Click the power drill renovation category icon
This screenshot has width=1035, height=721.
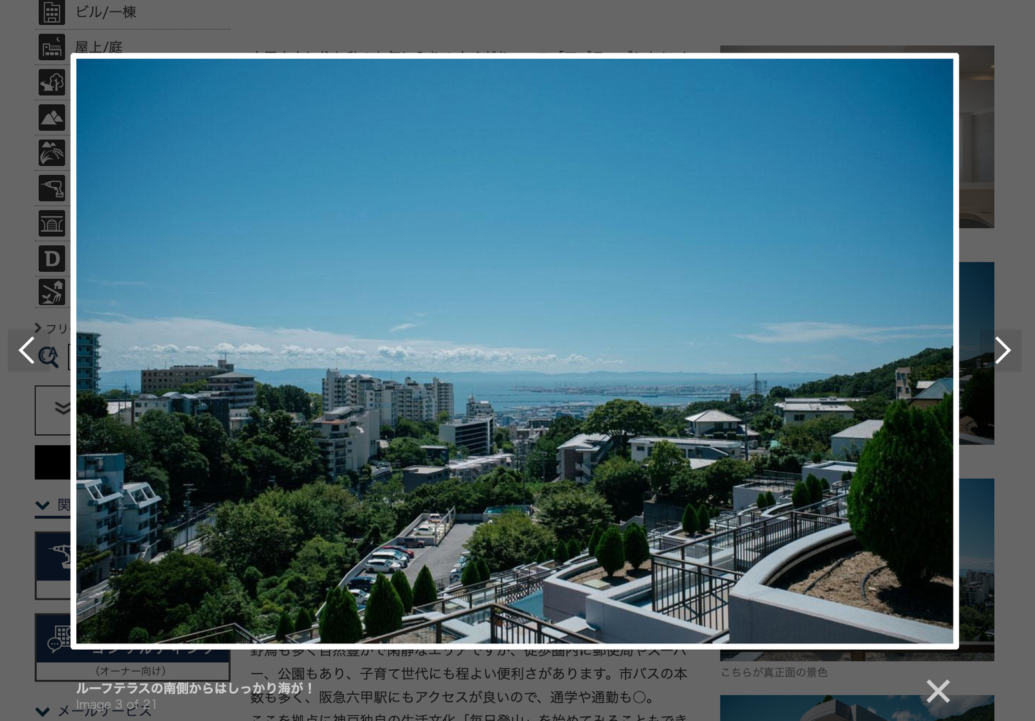tap(52, 188)
